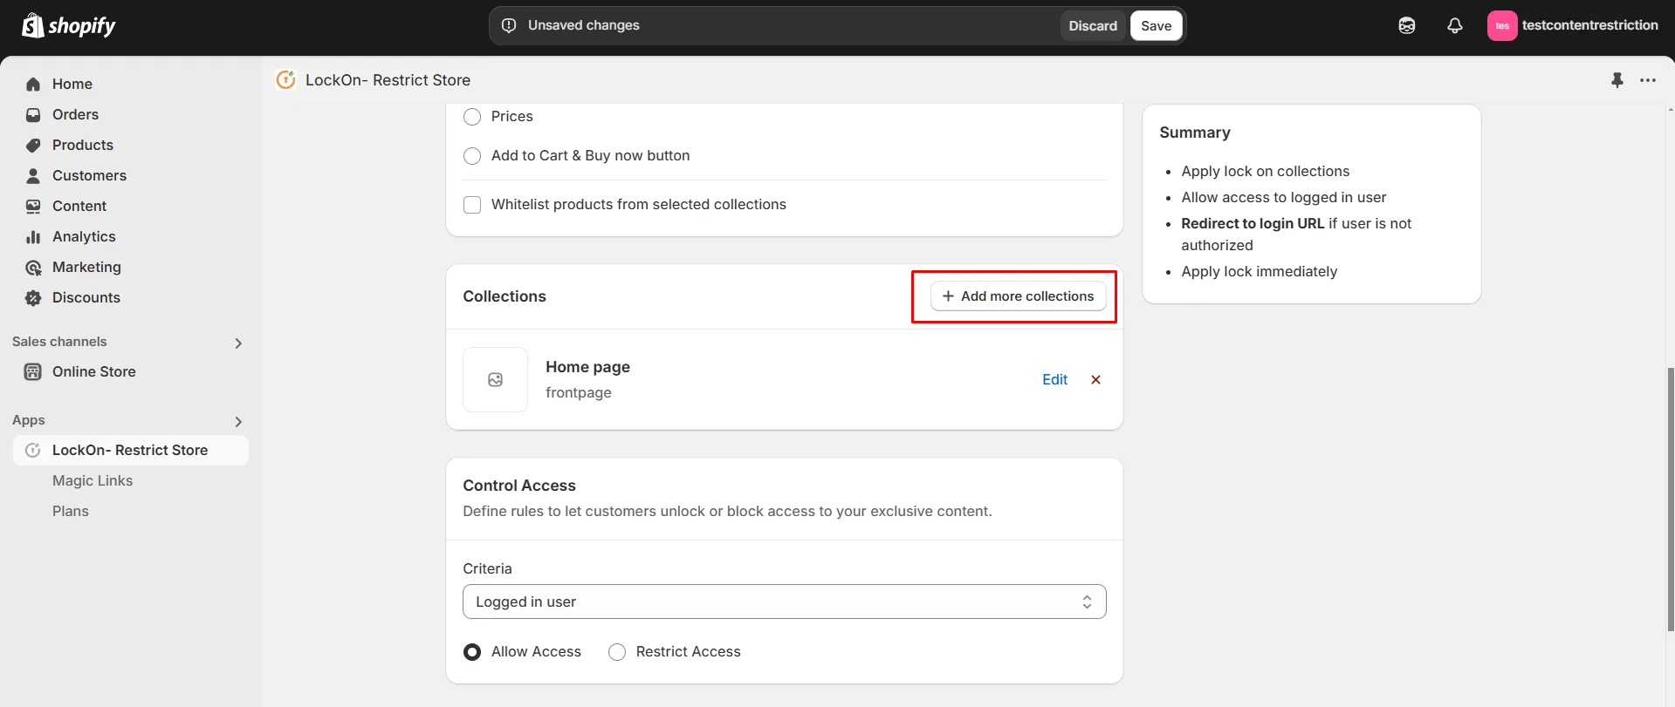Open the Criteria dropdown

coord(784,602)
